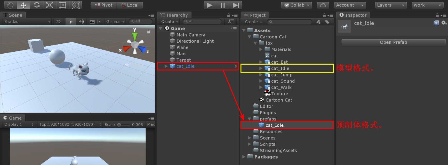
Task: Open the Account dropdown
Action: point(350,5)
